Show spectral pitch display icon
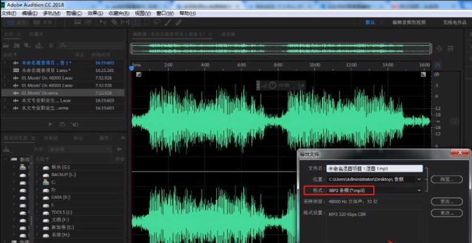 click(88, 22)
